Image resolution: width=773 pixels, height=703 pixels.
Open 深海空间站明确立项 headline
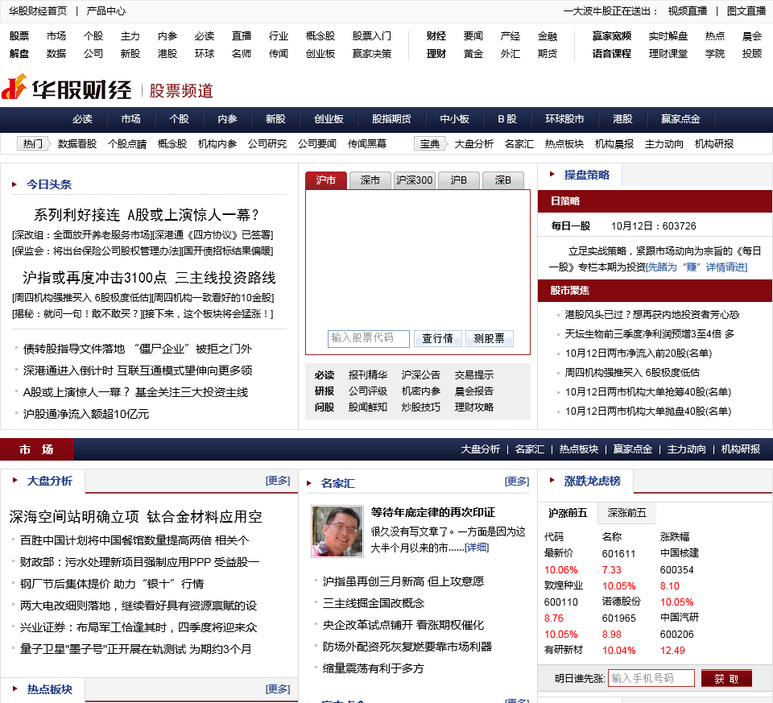tap(135, 517)
